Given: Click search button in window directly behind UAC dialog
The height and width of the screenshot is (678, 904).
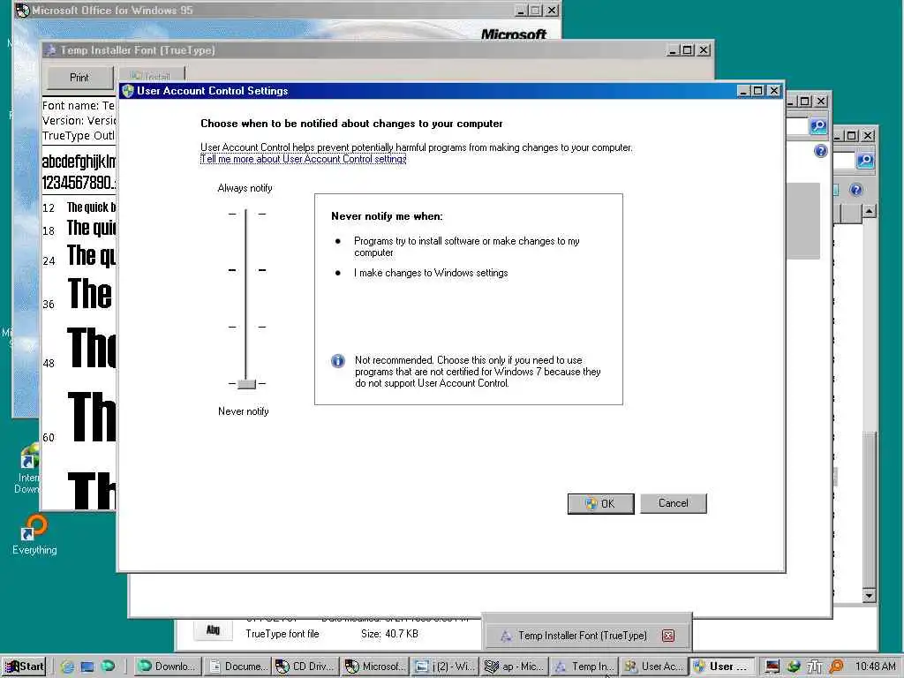Looking at the screenshot, I should click(818, 125).
